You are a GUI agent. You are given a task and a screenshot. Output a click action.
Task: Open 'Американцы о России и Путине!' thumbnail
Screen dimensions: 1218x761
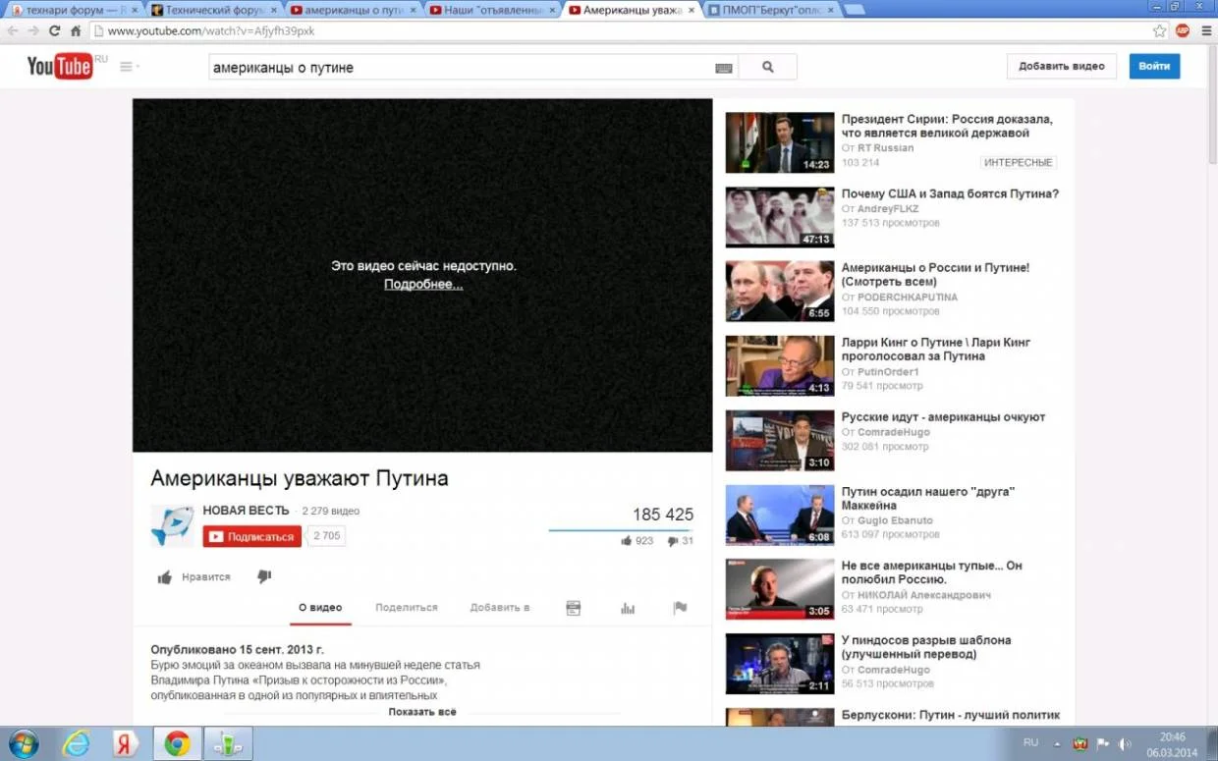(779, 291)
